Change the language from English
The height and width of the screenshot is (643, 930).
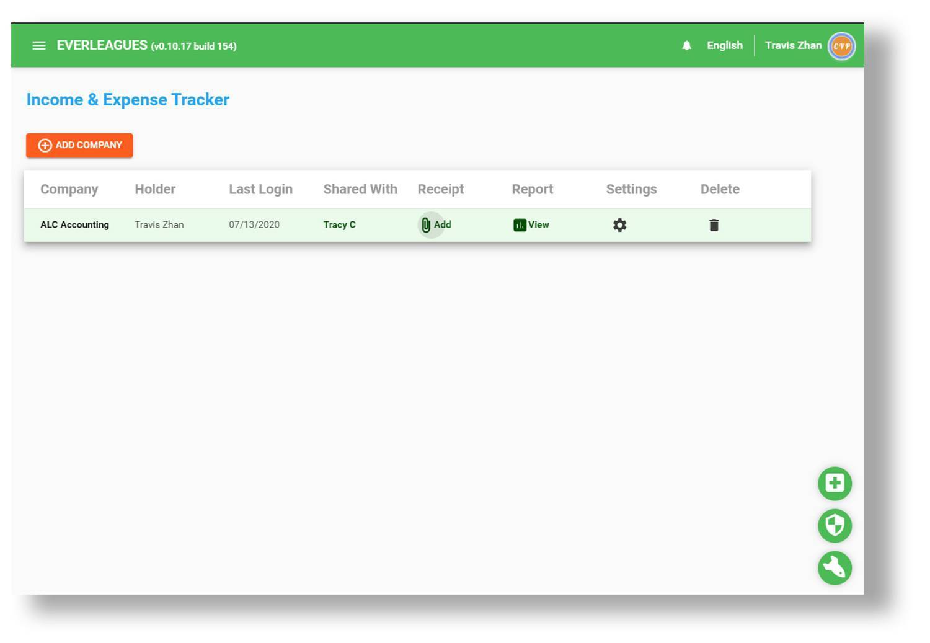[724, 45]
